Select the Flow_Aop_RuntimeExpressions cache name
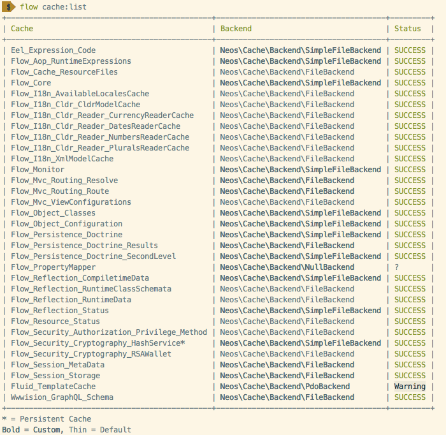Image resolution: width=446 pixels, height=435 pixels. click(x=71, y=61)
